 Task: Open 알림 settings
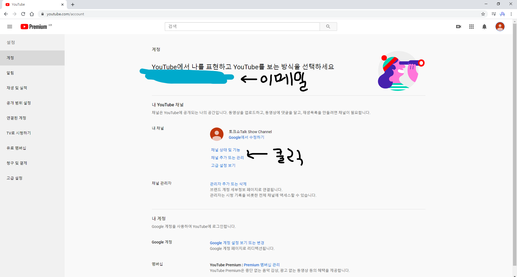32,73
